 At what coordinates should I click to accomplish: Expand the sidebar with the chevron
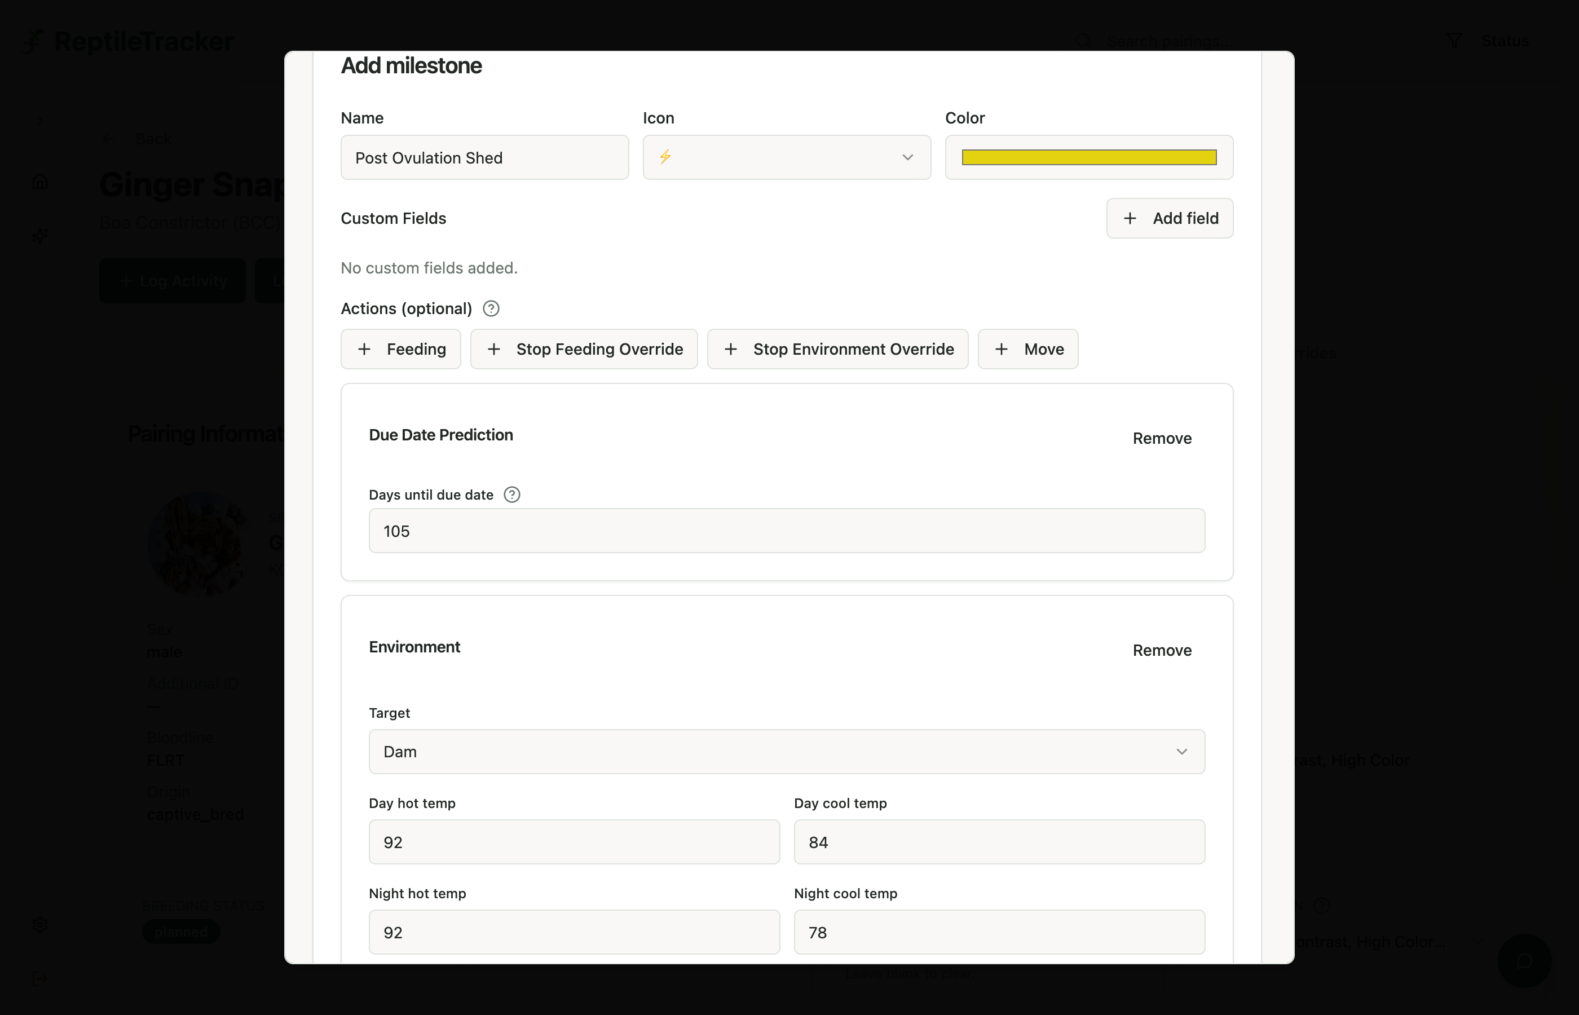point(39,120)
